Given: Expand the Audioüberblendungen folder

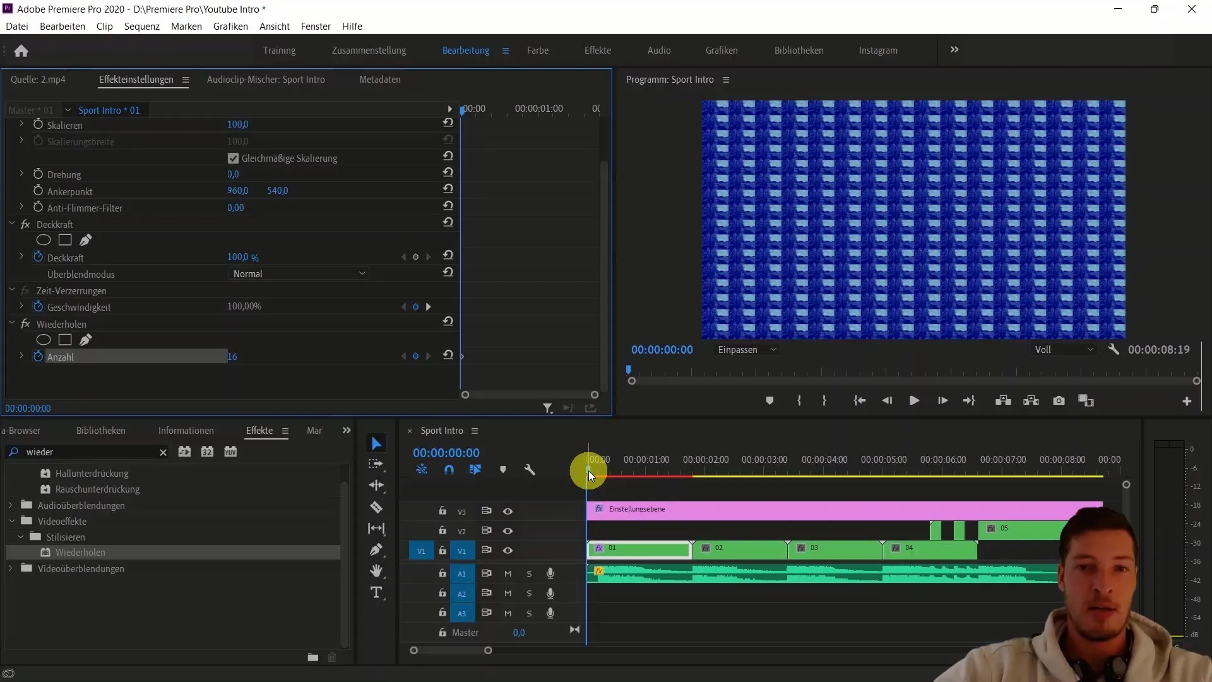Looking at the screenshot, I should pos(11,505).
